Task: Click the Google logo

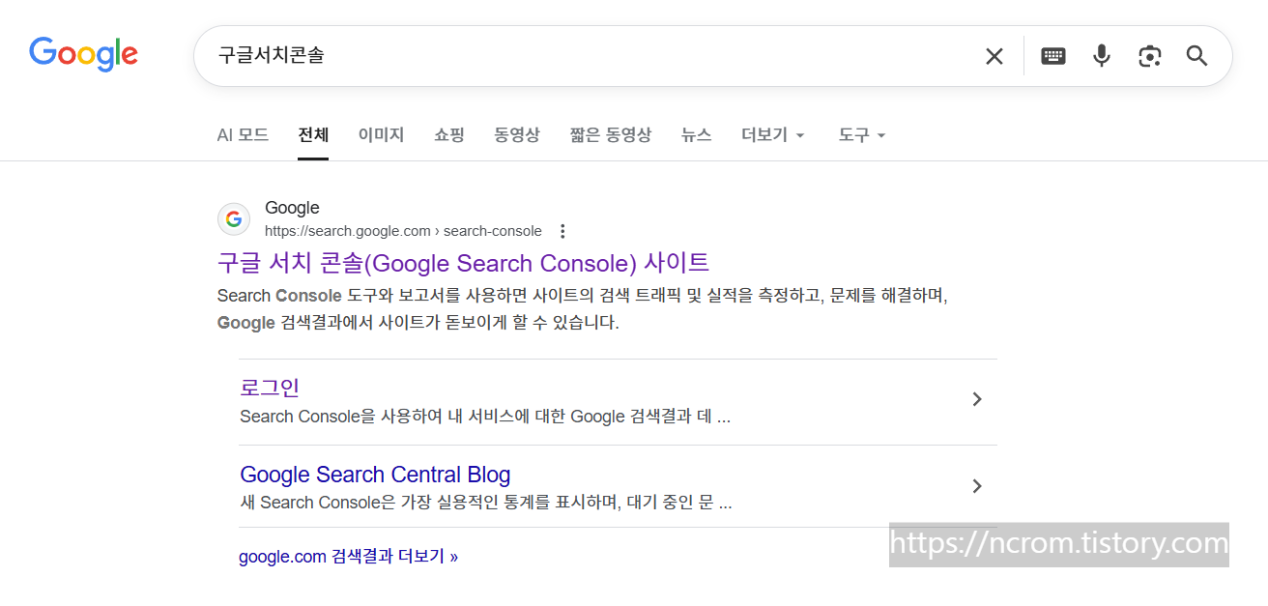Action: 83,54
